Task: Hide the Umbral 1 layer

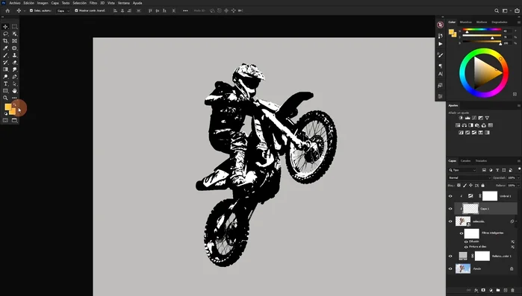Action: tap(450, 196)
